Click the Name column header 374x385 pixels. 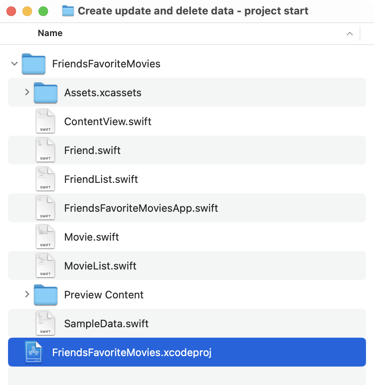[x=50, y=33]
